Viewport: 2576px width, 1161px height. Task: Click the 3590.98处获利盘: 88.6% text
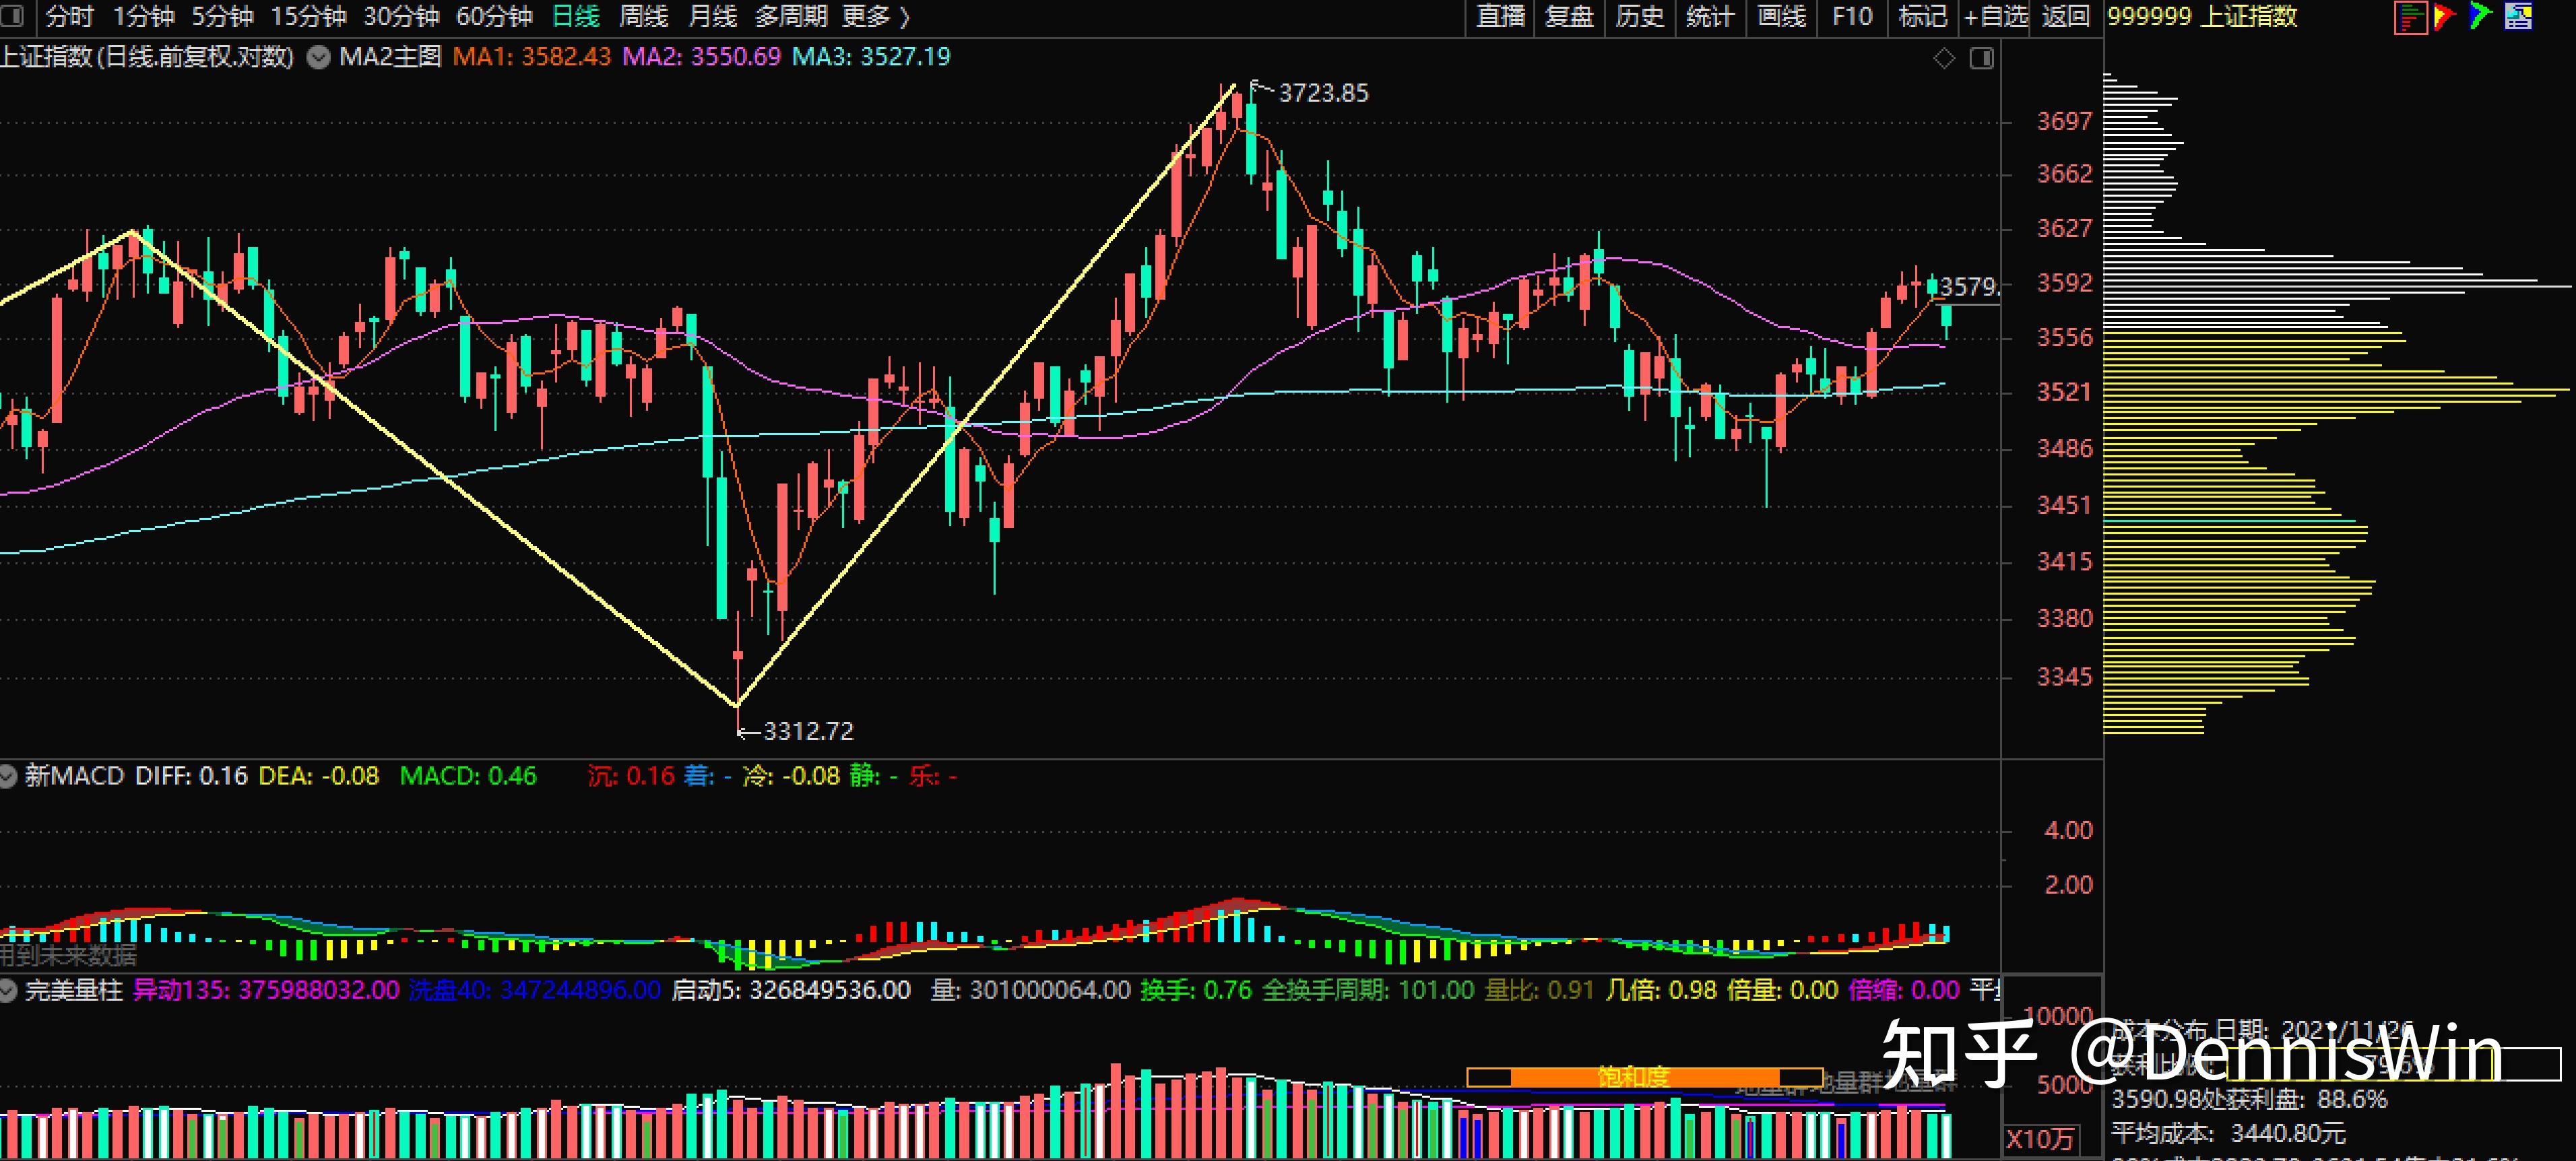coord(2249,1099)
